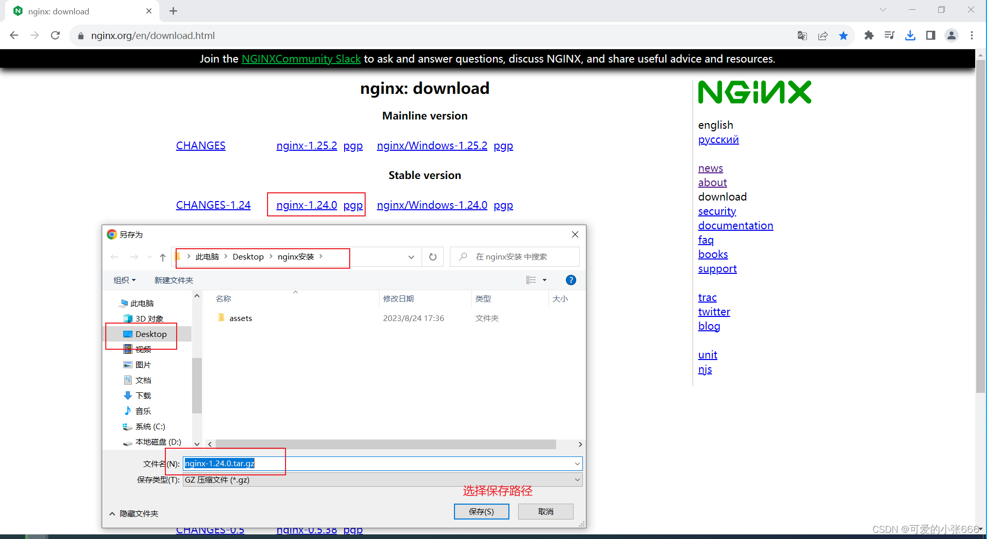Click the page vertical scrollbar
987x539 pixels.
pyautogui.click(x=980, y=226)
